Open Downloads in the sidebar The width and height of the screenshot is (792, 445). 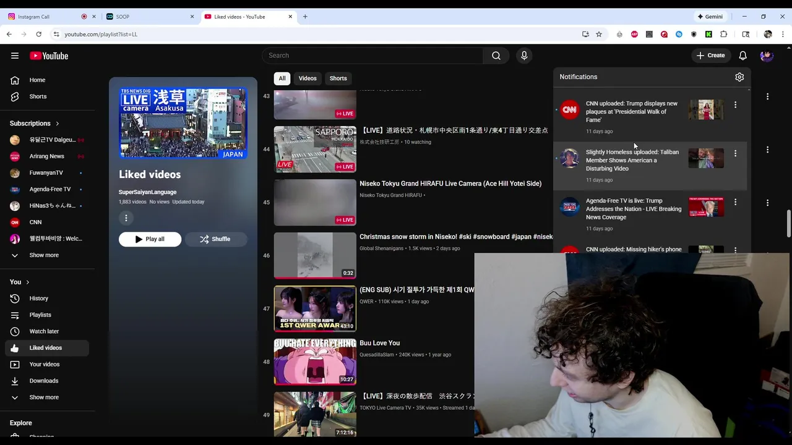coord(45,381)
